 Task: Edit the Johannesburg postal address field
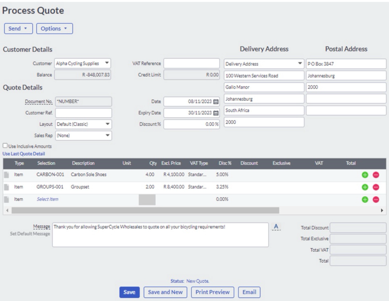346,75
